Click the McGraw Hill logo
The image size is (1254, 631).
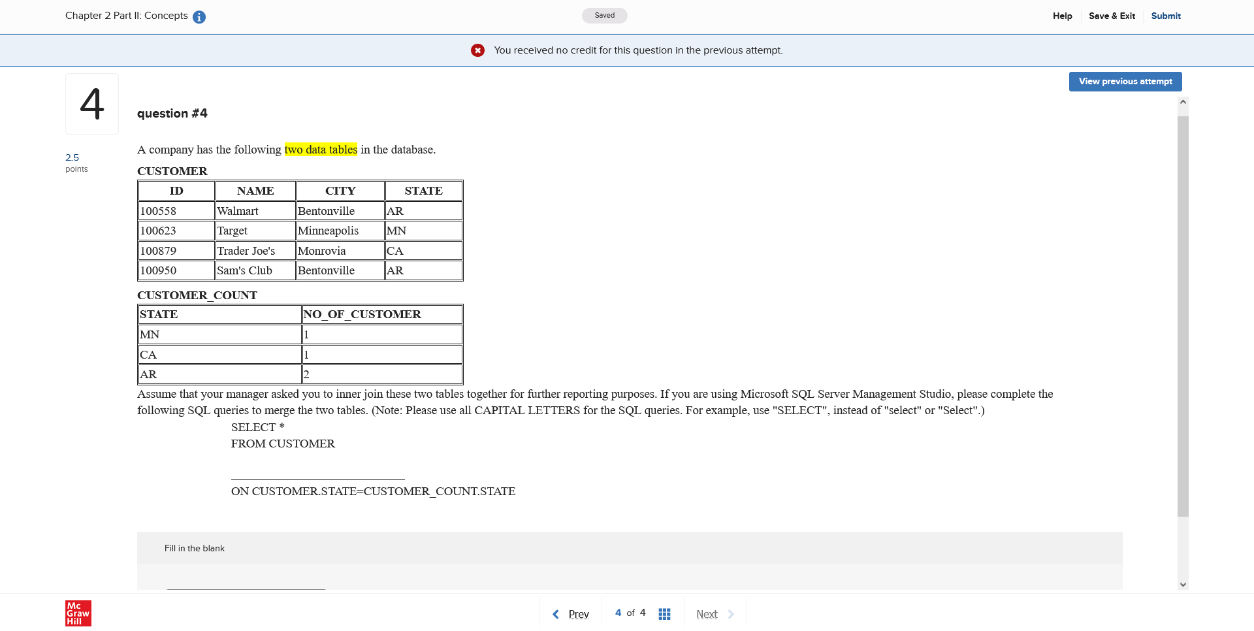pyautogui.click(x=78, y=613)
